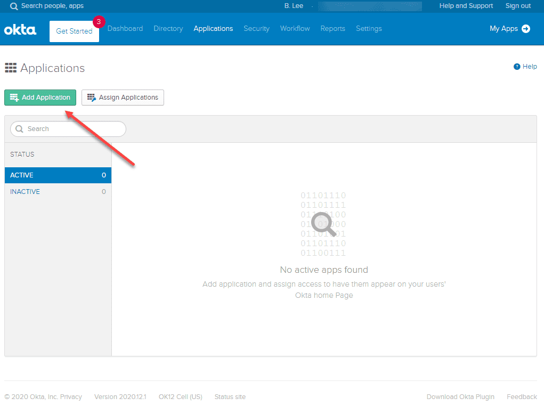Click the Okta logo
Screen dimensions: 544x406
(20, 30)
